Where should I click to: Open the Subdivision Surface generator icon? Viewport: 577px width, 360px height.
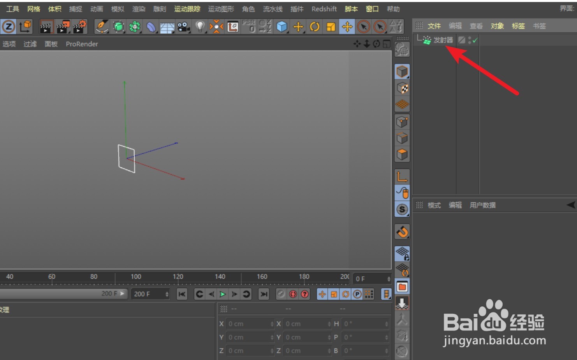coord(118,26)
